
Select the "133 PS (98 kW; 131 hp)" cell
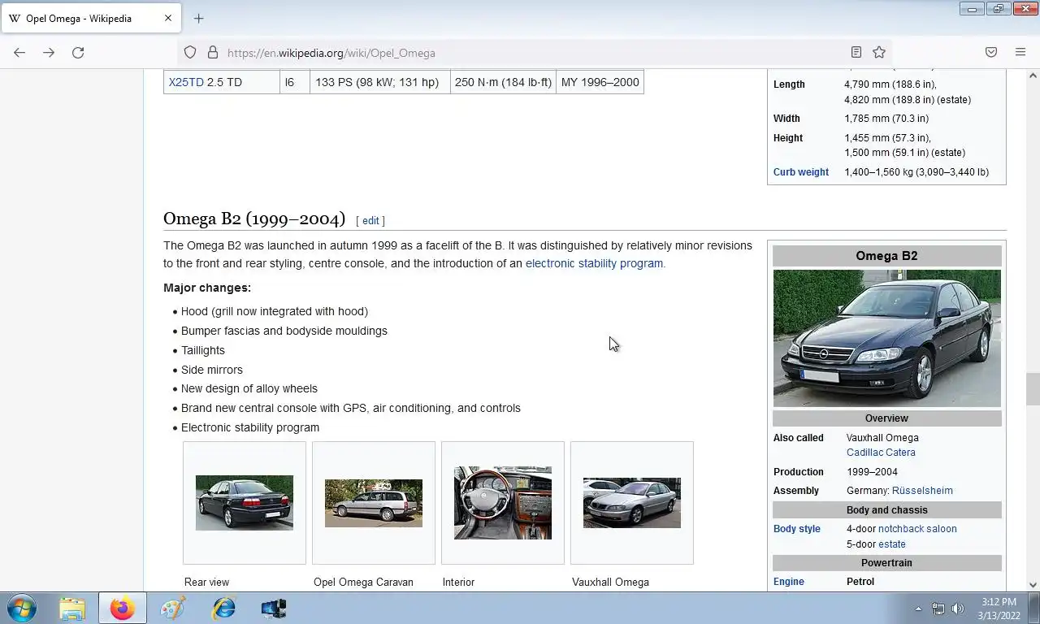380,82
